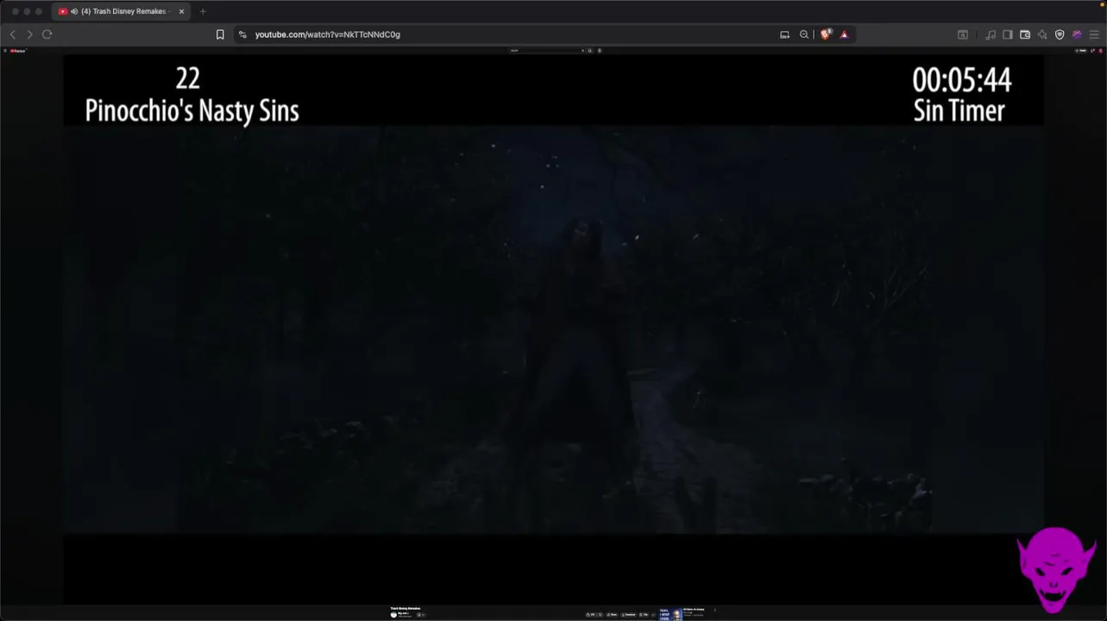Select the Trash Disney Remakes tab

[121, 11]
